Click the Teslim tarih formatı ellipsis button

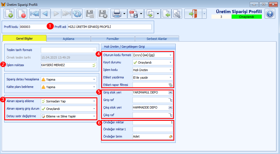pyautogui.click(x=94, y=50)
